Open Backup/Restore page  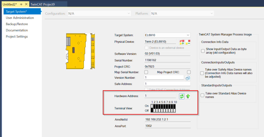coord(17,24)
